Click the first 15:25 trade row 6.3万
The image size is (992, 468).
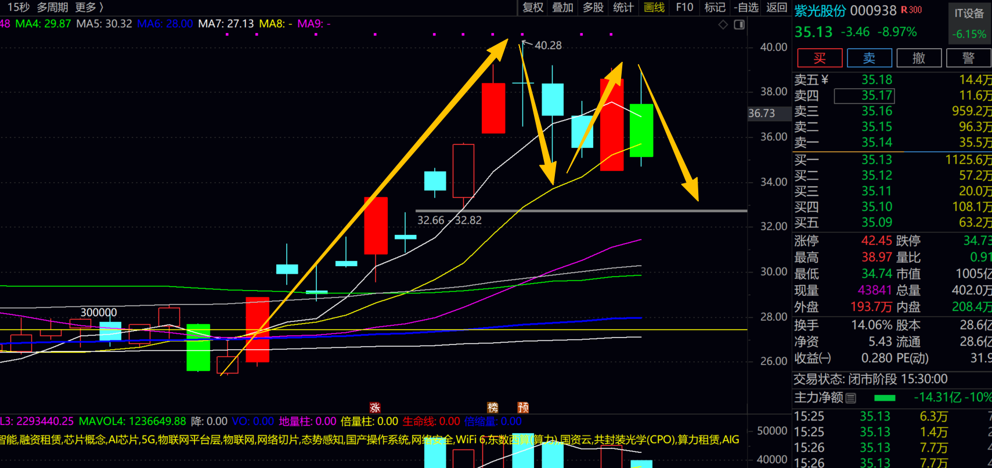933,416
